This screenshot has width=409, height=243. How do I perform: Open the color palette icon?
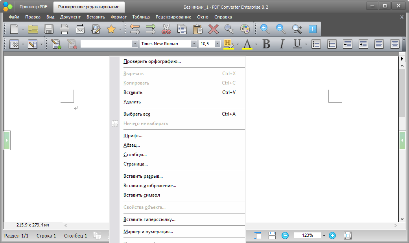tap(245, 29)
